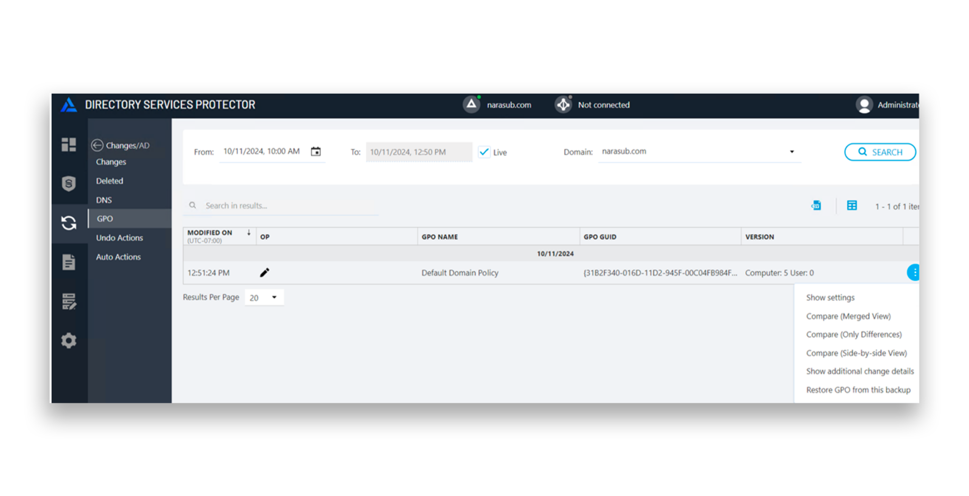
Task: Toggle the sort arrow on Modified On column
Action: click(249, 232)
